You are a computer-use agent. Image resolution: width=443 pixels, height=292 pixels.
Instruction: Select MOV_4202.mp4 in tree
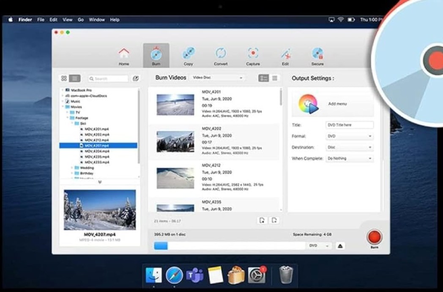[96, 135]
